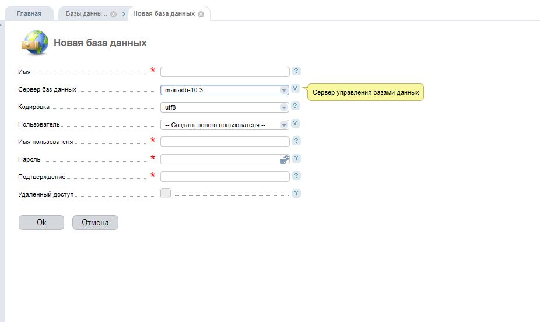Switch to the Базы данных tab

click(86, 13)
